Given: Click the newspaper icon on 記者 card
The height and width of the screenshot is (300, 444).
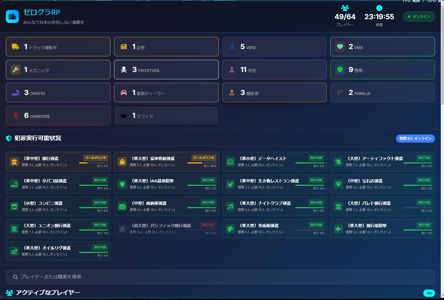Looking at the screenshot, I should (124, 47).
